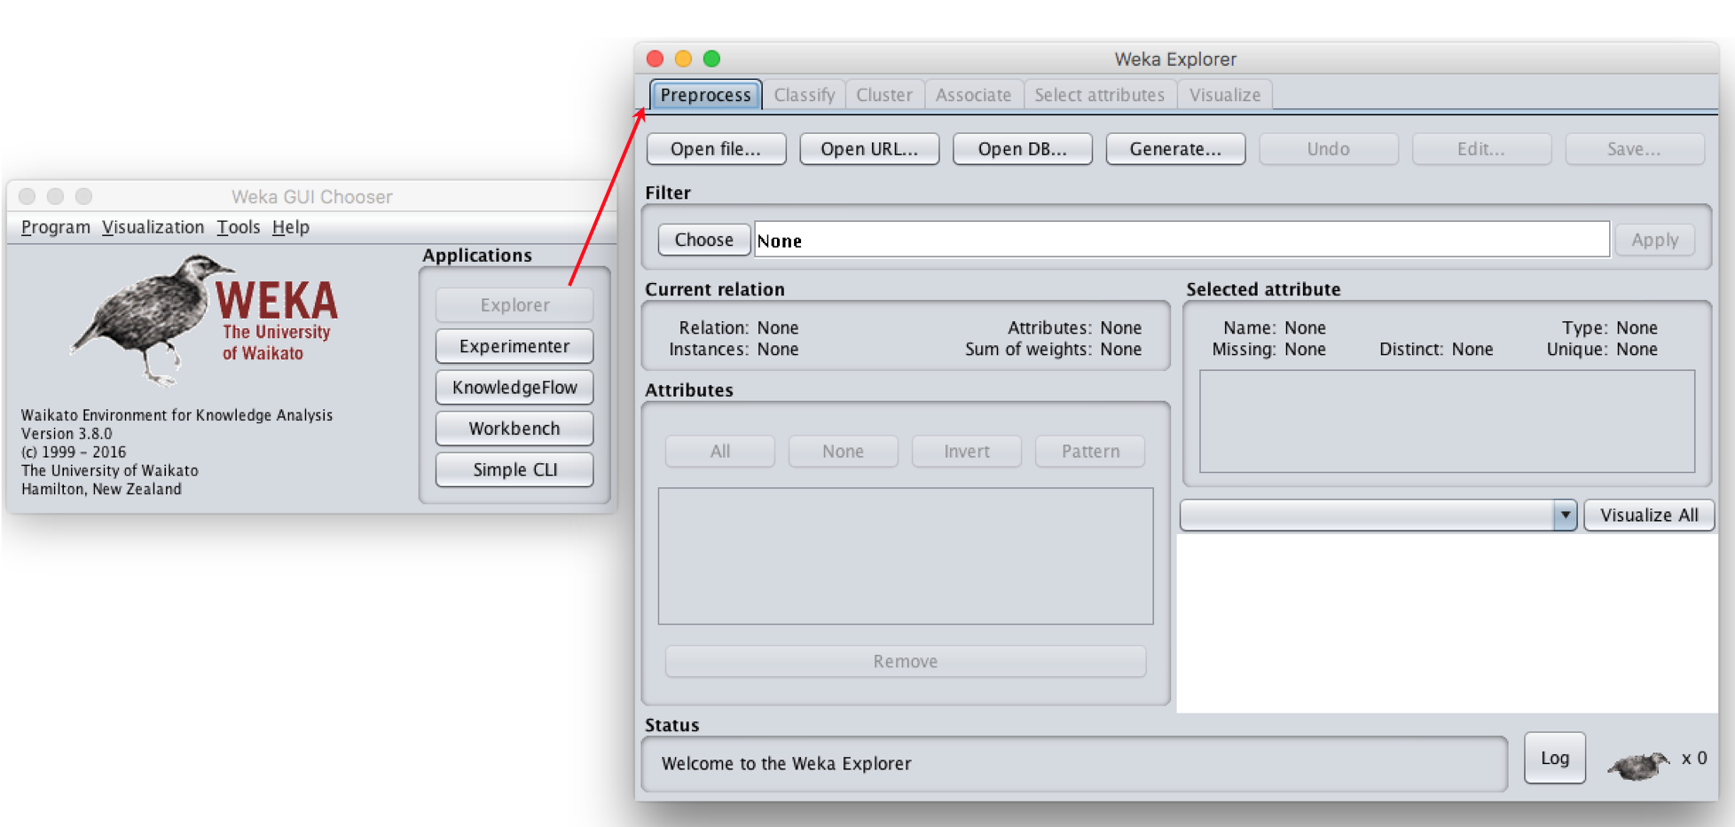
Task: Deselect attributes with the None button
Action: coord(843,451)
